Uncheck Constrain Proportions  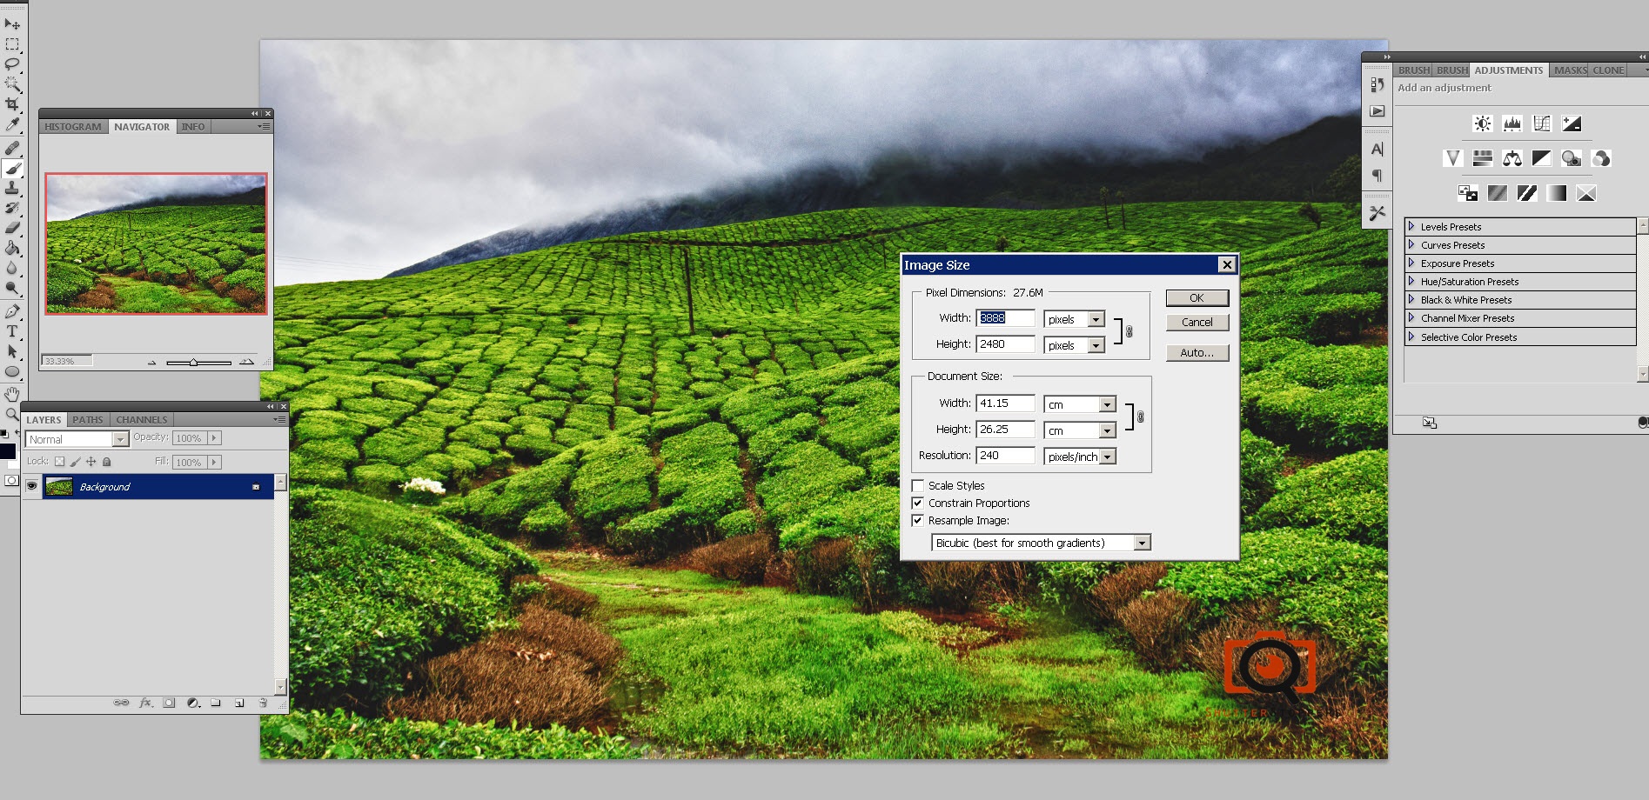918,503
